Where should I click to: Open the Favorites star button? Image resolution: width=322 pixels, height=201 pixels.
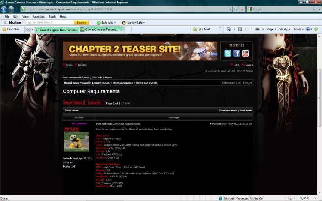point(11,29)
